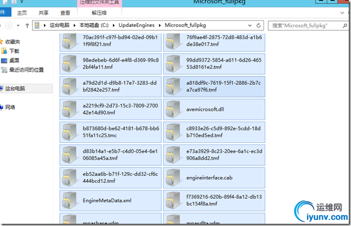Click the Desktop (桌面) icon in sidebar

tap(4, 61)
